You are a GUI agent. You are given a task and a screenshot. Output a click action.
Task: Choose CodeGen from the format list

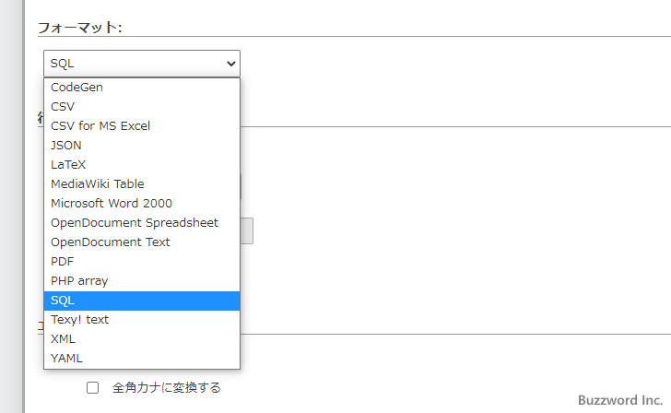tap(142, 88)
